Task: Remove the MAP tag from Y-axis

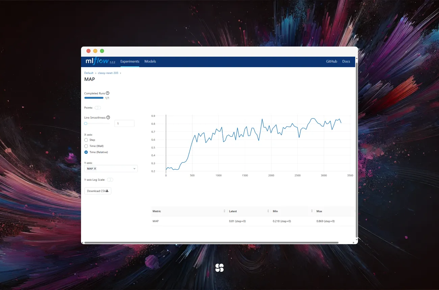Action: point(95,169)
